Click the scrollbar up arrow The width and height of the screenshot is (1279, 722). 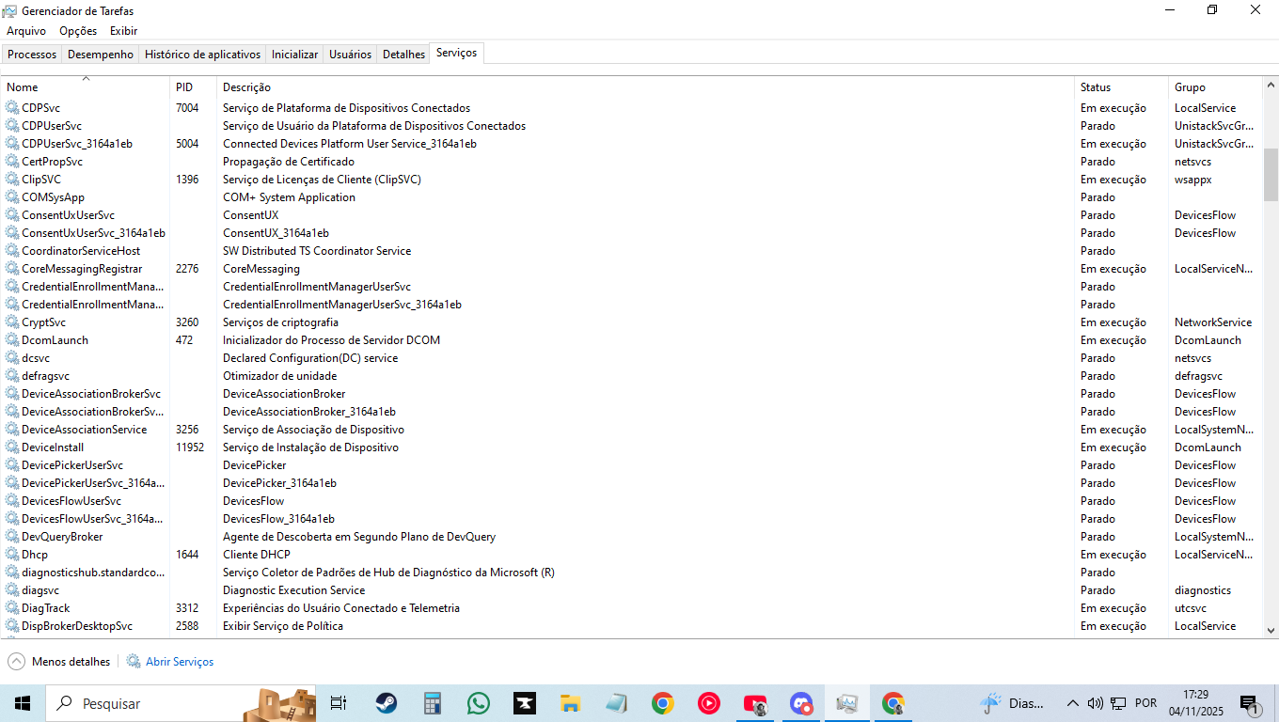tap(1271, 85)
